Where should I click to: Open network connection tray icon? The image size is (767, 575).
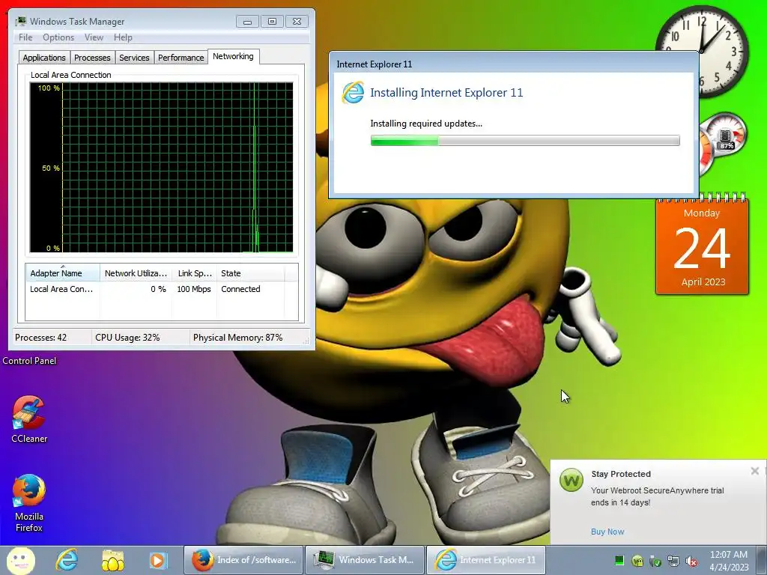click(x=673, y=561)
